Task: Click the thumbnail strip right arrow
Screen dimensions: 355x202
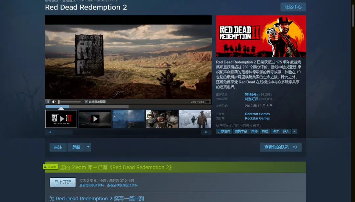Action: [206, 132]
